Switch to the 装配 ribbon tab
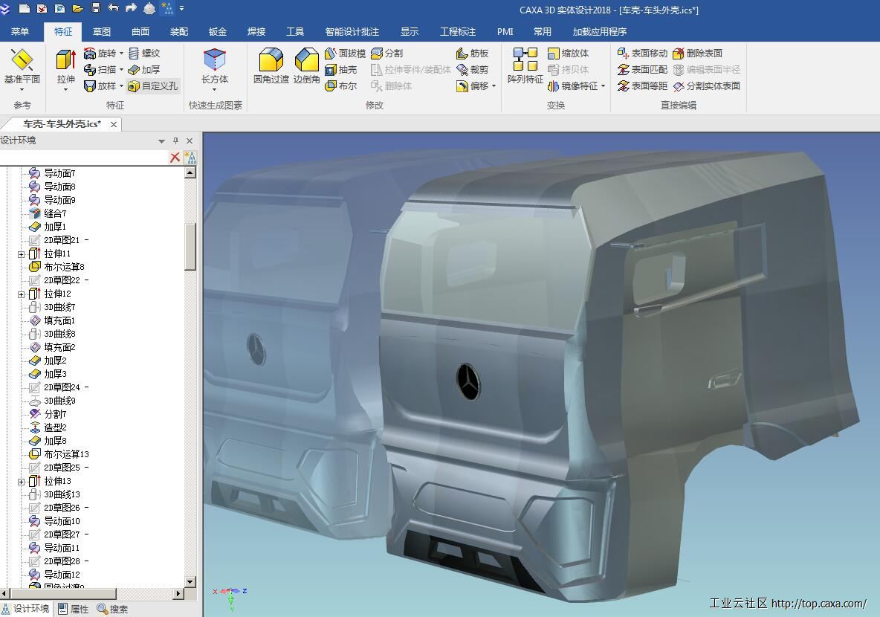 (179, 31)
